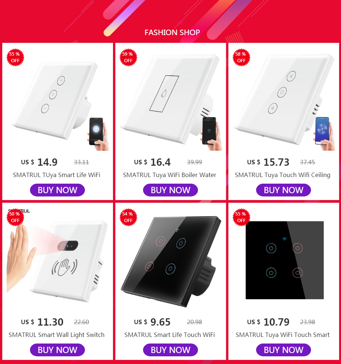Buy the SMATRUL Smart Life Touch WiFi switch
This screenshot has width=341, height=364.
click(170, 350)
